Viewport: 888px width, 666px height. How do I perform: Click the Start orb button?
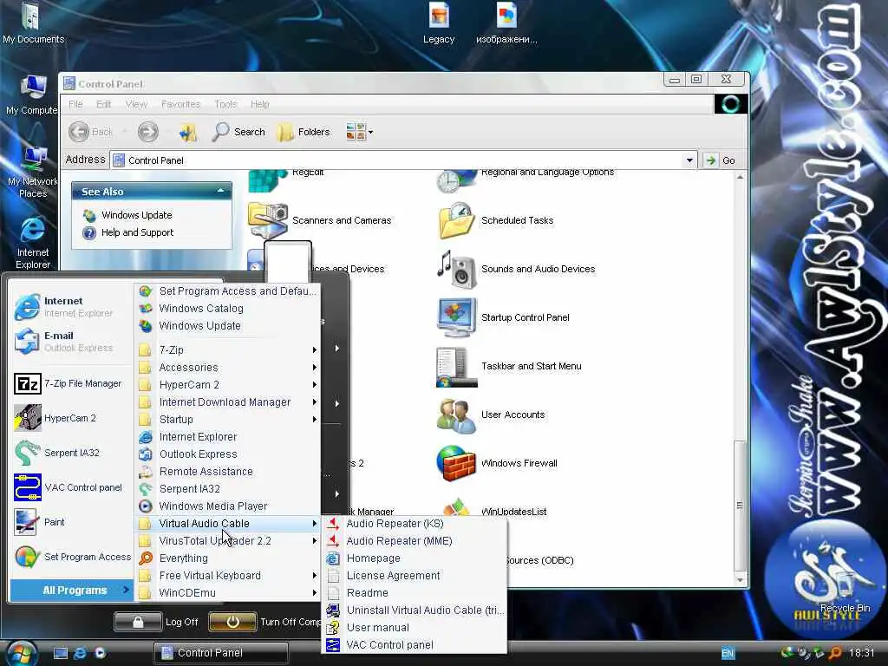pos(21,653)
